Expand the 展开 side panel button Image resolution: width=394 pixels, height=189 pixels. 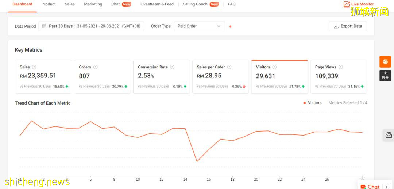click(x=385, y=76)
